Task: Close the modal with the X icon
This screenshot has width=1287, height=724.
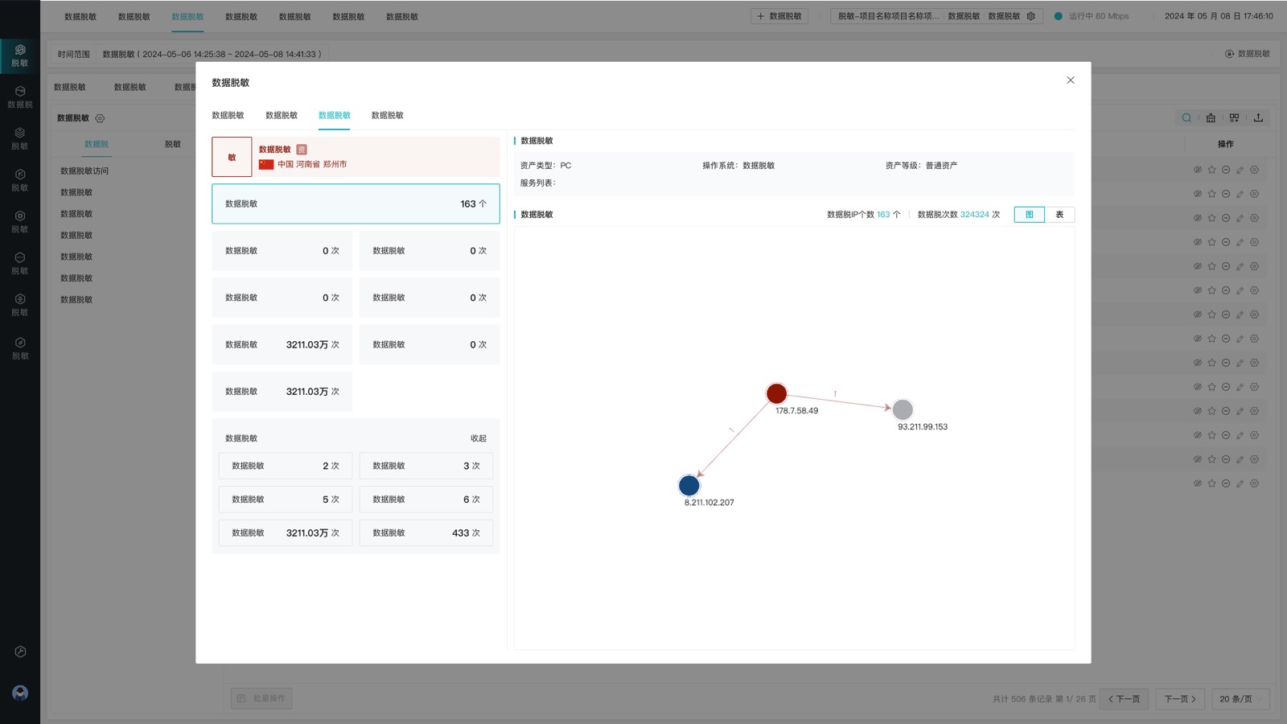Action: (1070, 80)
